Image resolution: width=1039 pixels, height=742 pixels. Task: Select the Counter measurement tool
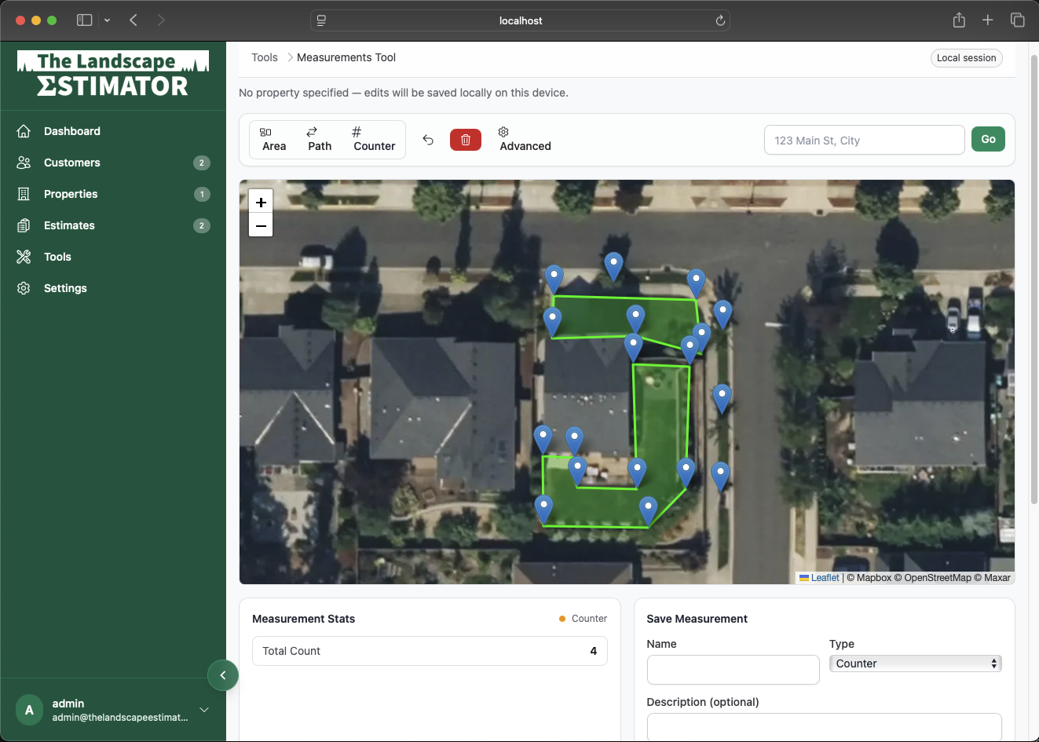[374, 138]
